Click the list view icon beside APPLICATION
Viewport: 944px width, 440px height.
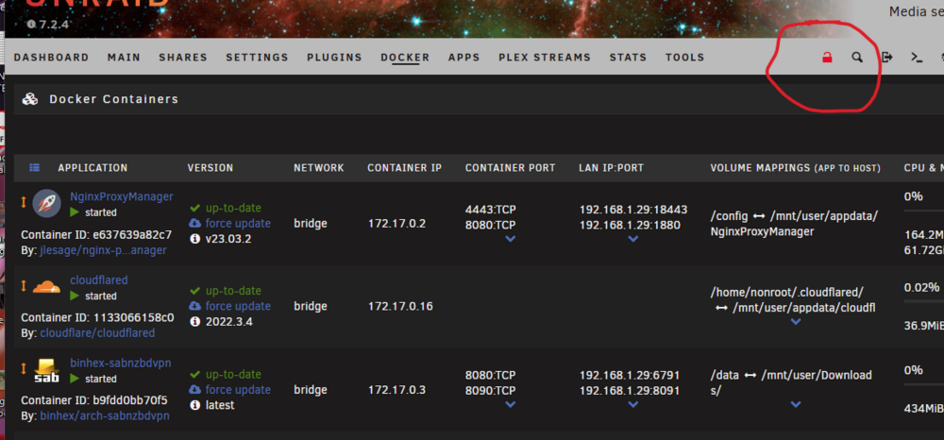tap(34, 168)
